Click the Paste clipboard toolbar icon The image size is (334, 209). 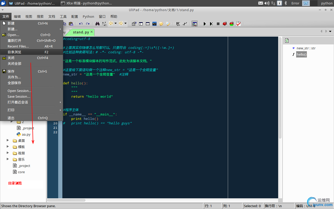click(x=71, y=24)
